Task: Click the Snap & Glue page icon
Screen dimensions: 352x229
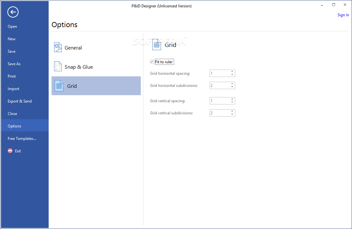Action: click(58, 66)
